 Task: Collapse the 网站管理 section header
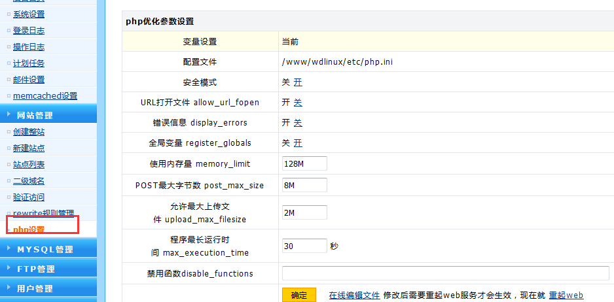pyautogui.click(x=35, y=115)
